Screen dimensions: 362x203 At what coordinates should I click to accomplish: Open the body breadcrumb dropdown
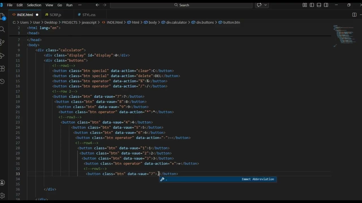tap(150, 22)
